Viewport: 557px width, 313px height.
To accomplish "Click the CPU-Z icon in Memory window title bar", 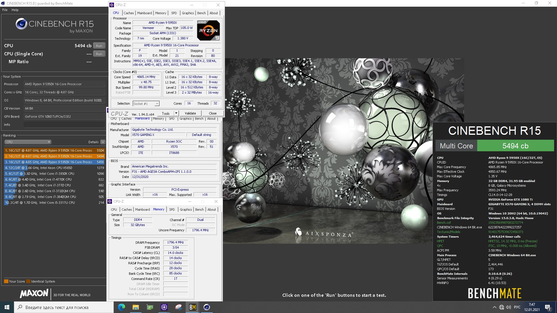I will click(x=110, y=201).
